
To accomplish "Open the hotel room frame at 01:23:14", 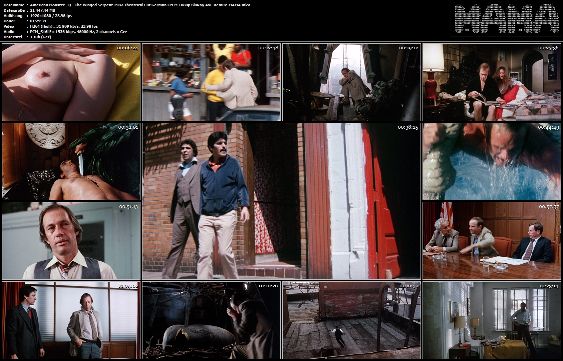I will pos(492,320).
